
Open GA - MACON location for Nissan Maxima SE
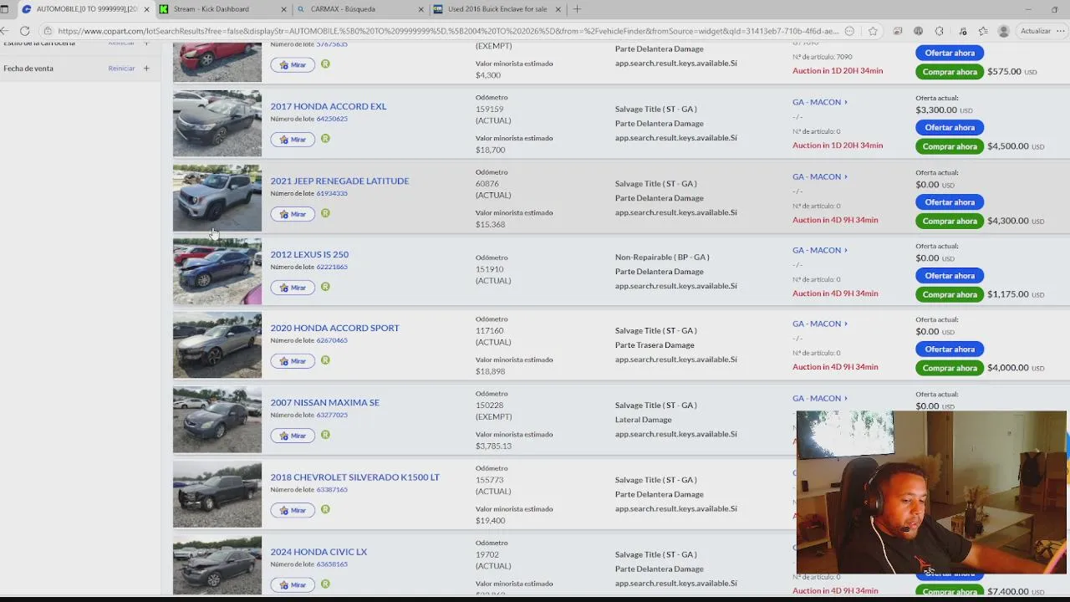pyautogui.click(x=819, y=398)
